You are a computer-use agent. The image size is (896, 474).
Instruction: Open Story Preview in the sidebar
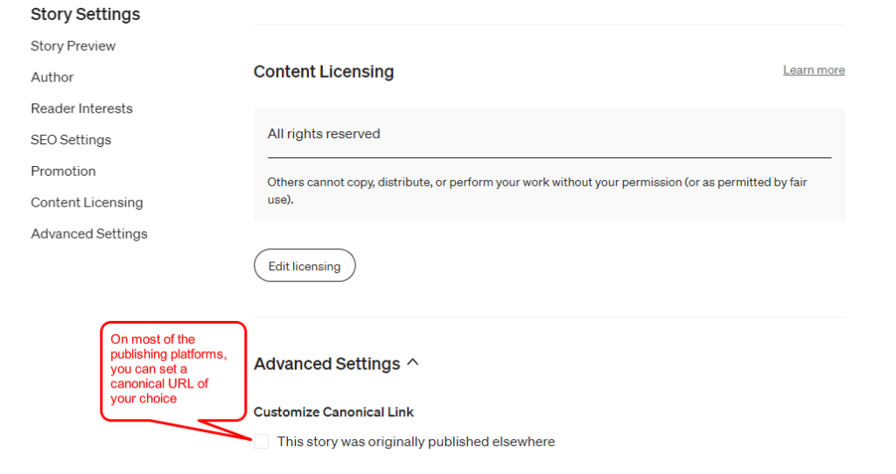click(x=73, y=45)
